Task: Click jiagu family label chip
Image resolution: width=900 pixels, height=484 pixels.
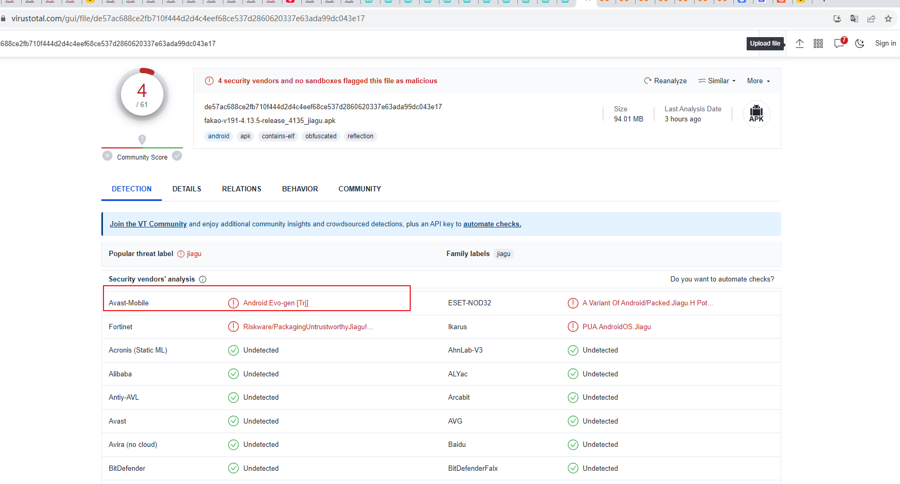Action: (x=504, y=254)
